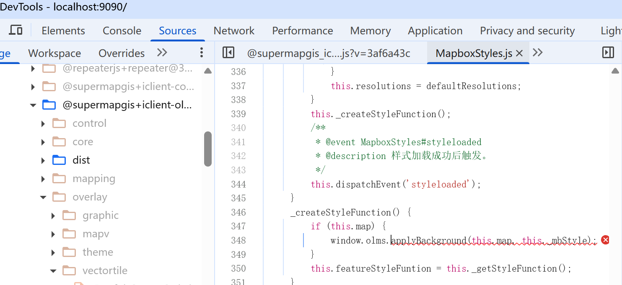Toggle the device toolbar icon
The width and height of the screenshot is (622, 285).
click(x=16, y=31)
